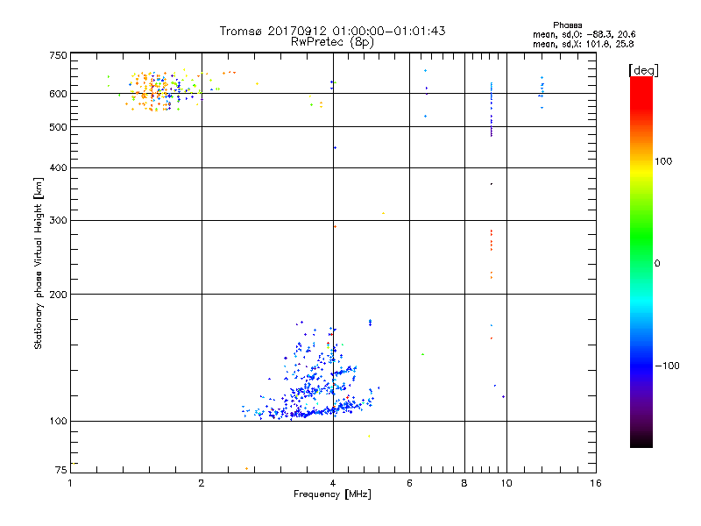
Task: Click the colorbar tick label "-100"
Action: click(667, 366)
